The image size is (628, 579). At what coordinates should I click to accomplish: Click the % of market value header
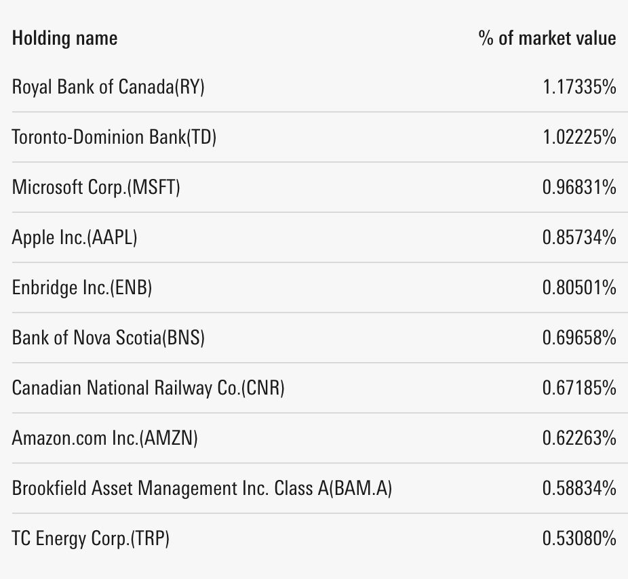547,38
